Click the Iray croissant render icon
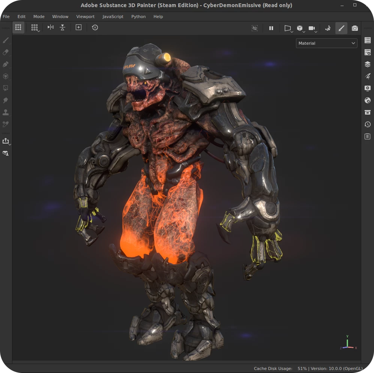Viewport: 374px width, 373px height. 328,28
